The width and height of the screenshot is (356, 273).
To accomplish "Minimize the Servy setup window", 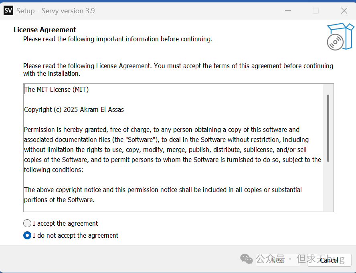I will (287, 11).
